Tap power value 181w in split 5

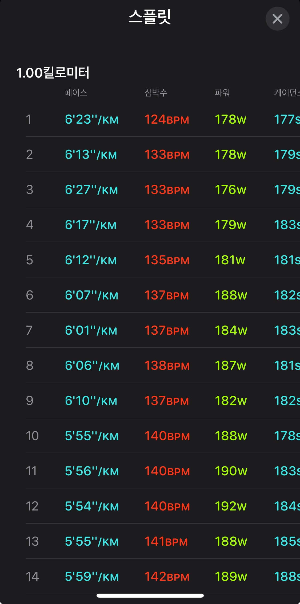tap(230, 260)
